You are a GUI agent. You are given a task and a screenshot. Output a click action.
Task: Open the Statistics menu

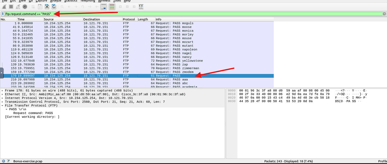coord(71,1)
